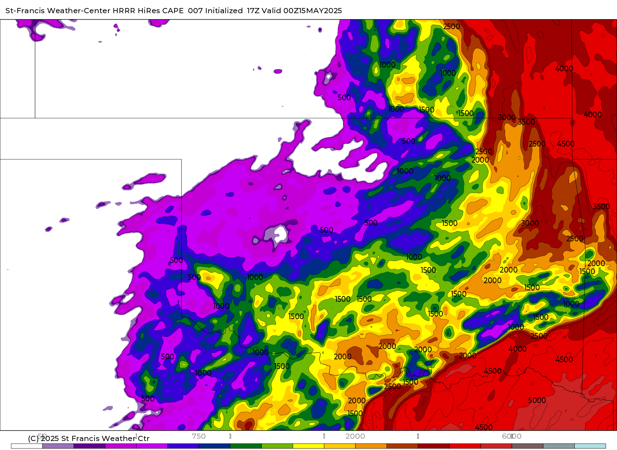Screen dimensions: 617x450
Task: Click "Valid 00Z15MAY2025" in the title
Action: 302,11
